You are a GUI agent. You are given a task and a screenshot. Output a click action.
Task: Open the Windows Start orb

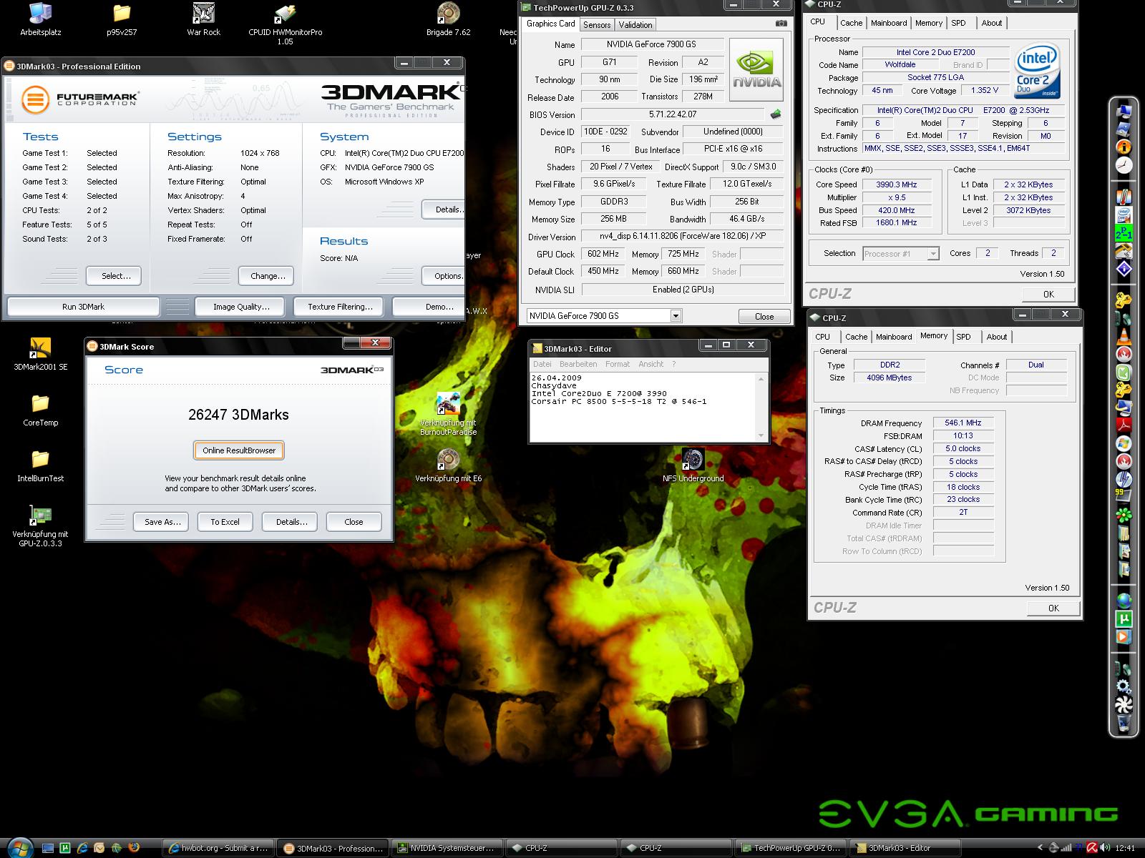coord(19,847)
